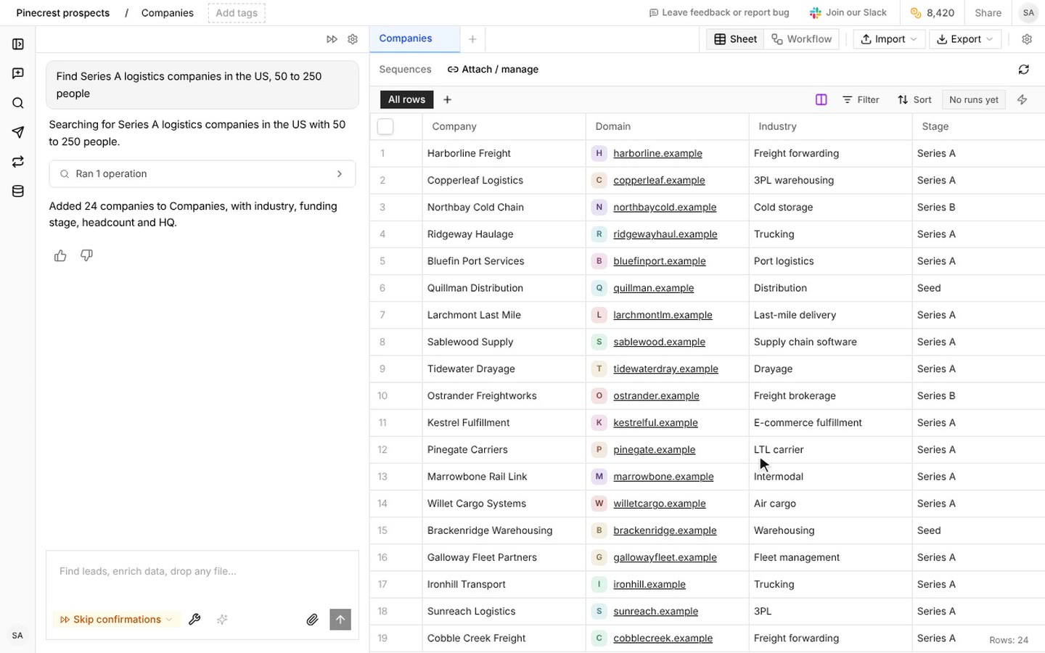Open the Sequences section

point(405,70)
